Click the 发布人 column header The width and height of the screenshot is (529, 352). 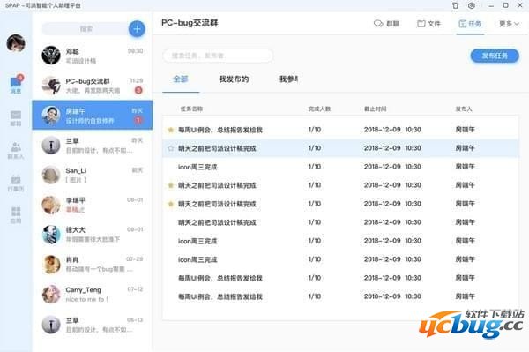(x=464, y=109)
